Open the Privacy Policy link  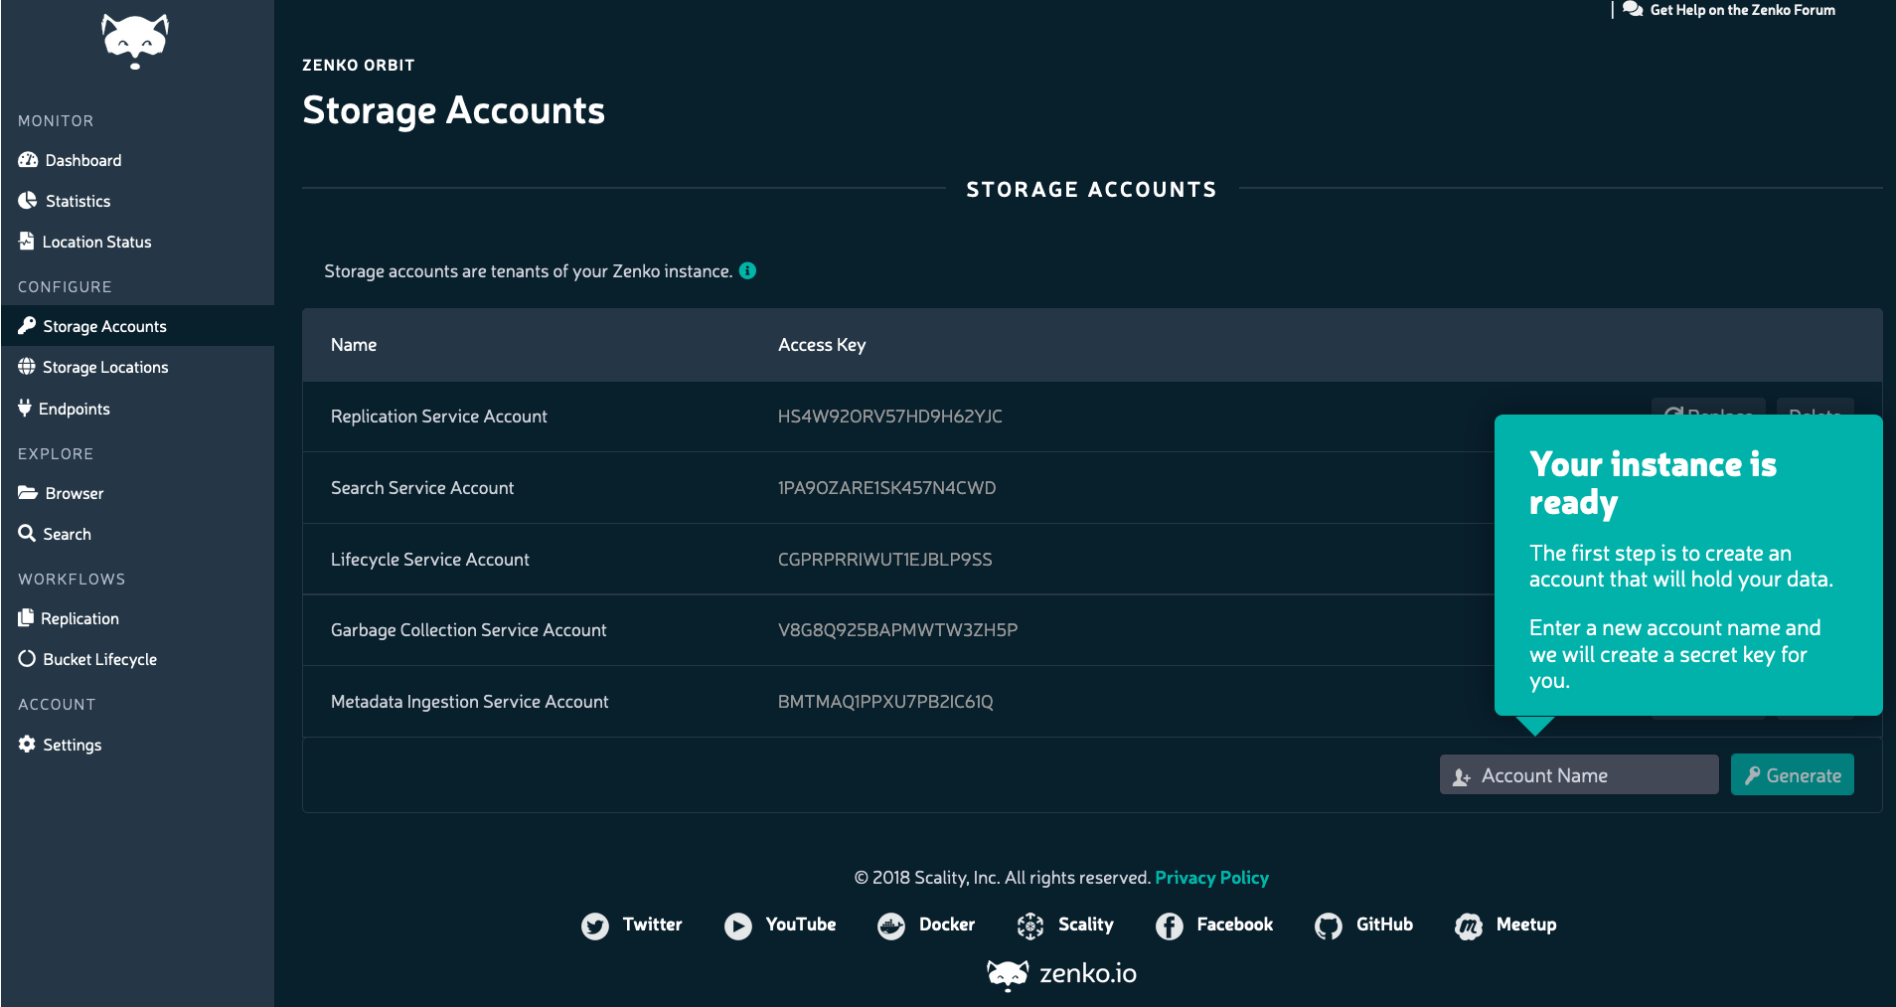(1211, 878)
